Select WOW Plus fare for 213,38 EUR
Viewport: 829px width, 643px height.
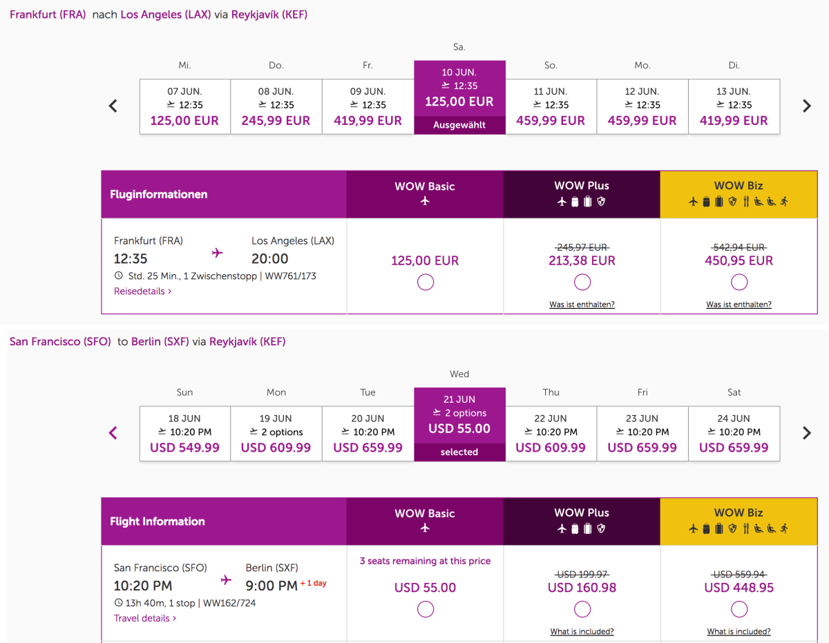[582, 282]
